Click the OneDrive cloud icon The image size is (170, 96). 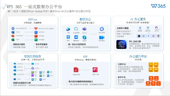[15, 64]
